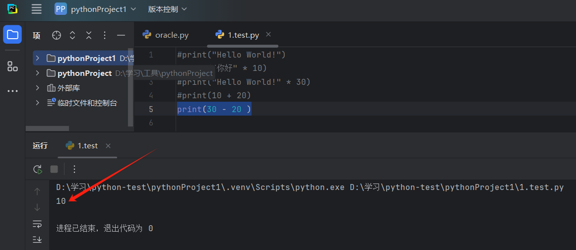Click the select opened file crosshair icon
This screenshot has height=250, width=576.
pos(57,35)
